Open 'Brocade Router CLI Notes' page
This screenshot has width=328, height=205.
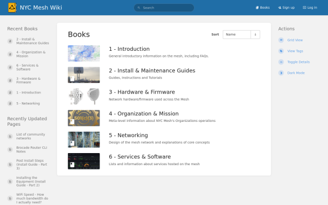pyautogui.click(x=32, y=150)
